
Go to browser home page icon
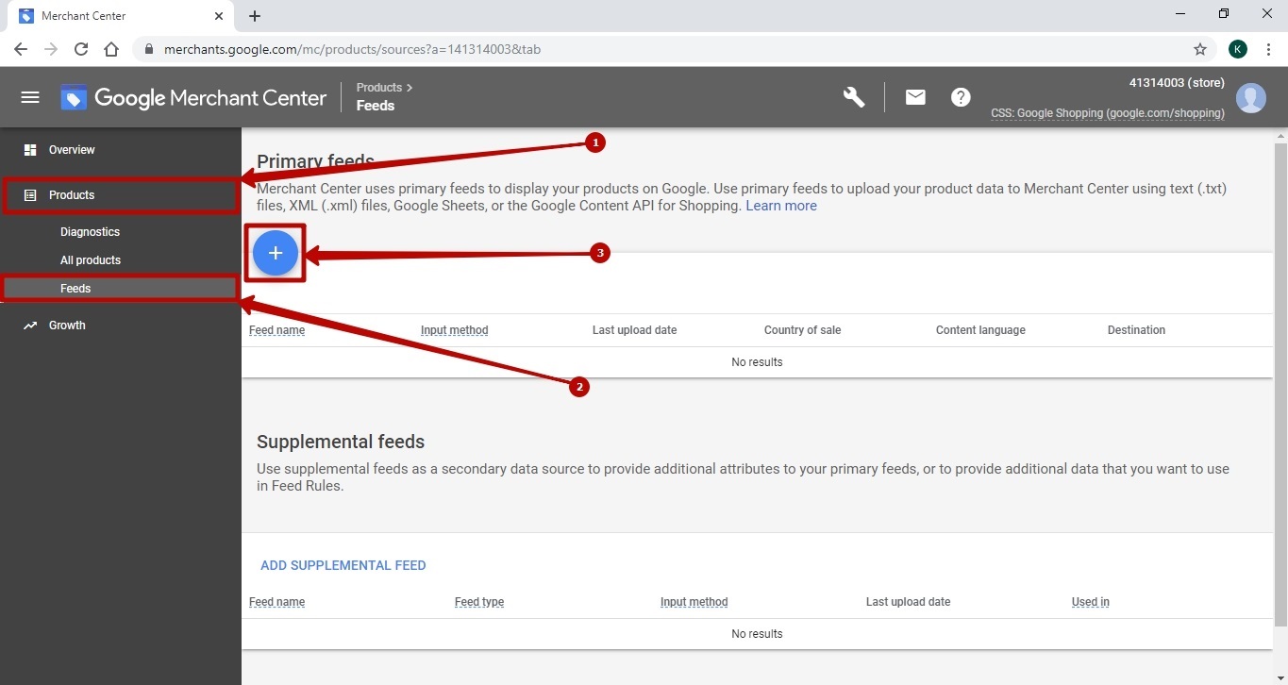(111, 49)
